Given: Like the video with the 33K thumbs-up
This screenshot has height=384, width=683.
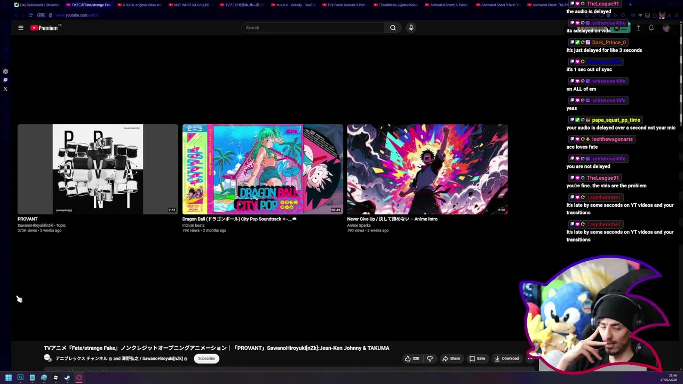Looking at the screenshot, I should coord(412,358).
